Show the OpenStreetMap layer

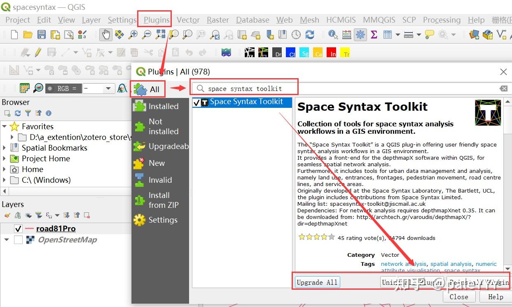[x=18, y=240]
